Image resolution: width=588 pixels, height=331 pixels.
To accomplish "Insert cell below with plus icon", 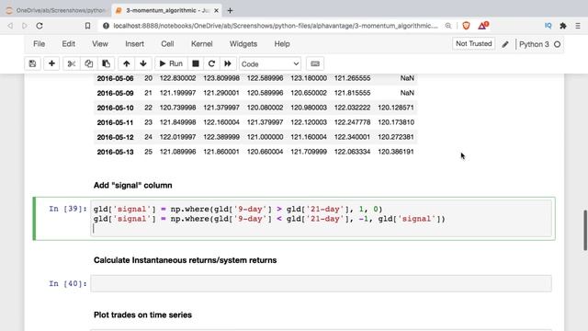I will (x=51, y=63).
